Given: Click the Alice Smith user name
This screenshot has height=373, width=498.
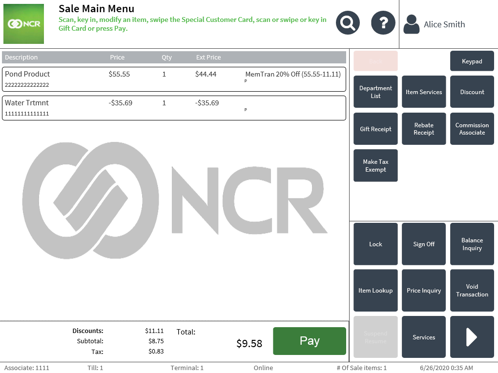Looking at the screenshot, I should [x=444, y=24].
